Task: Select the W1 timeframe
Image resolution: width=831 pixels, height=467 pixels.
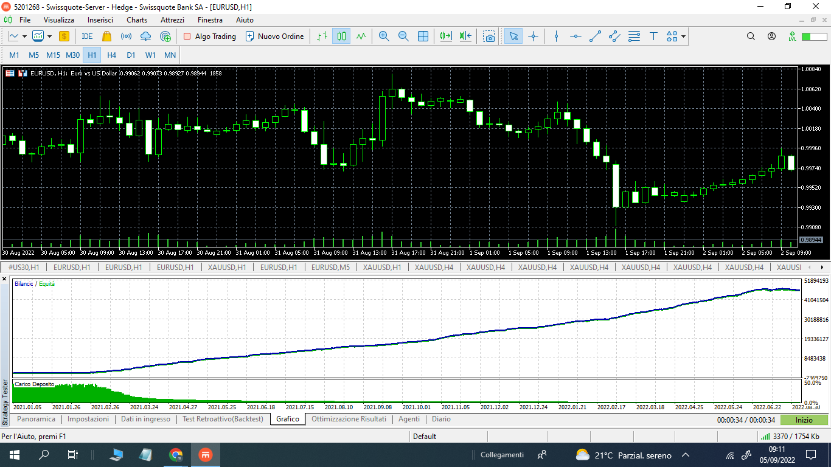Action: [150, 55]
